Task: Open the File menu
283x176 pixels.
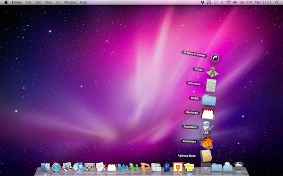Action: pos(28,2)
